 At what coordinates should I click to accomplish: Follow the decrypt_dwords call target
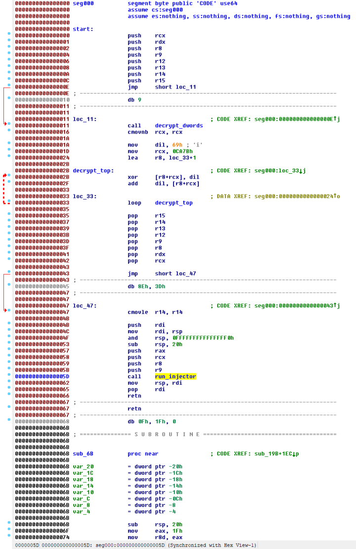tap(178, 126)
